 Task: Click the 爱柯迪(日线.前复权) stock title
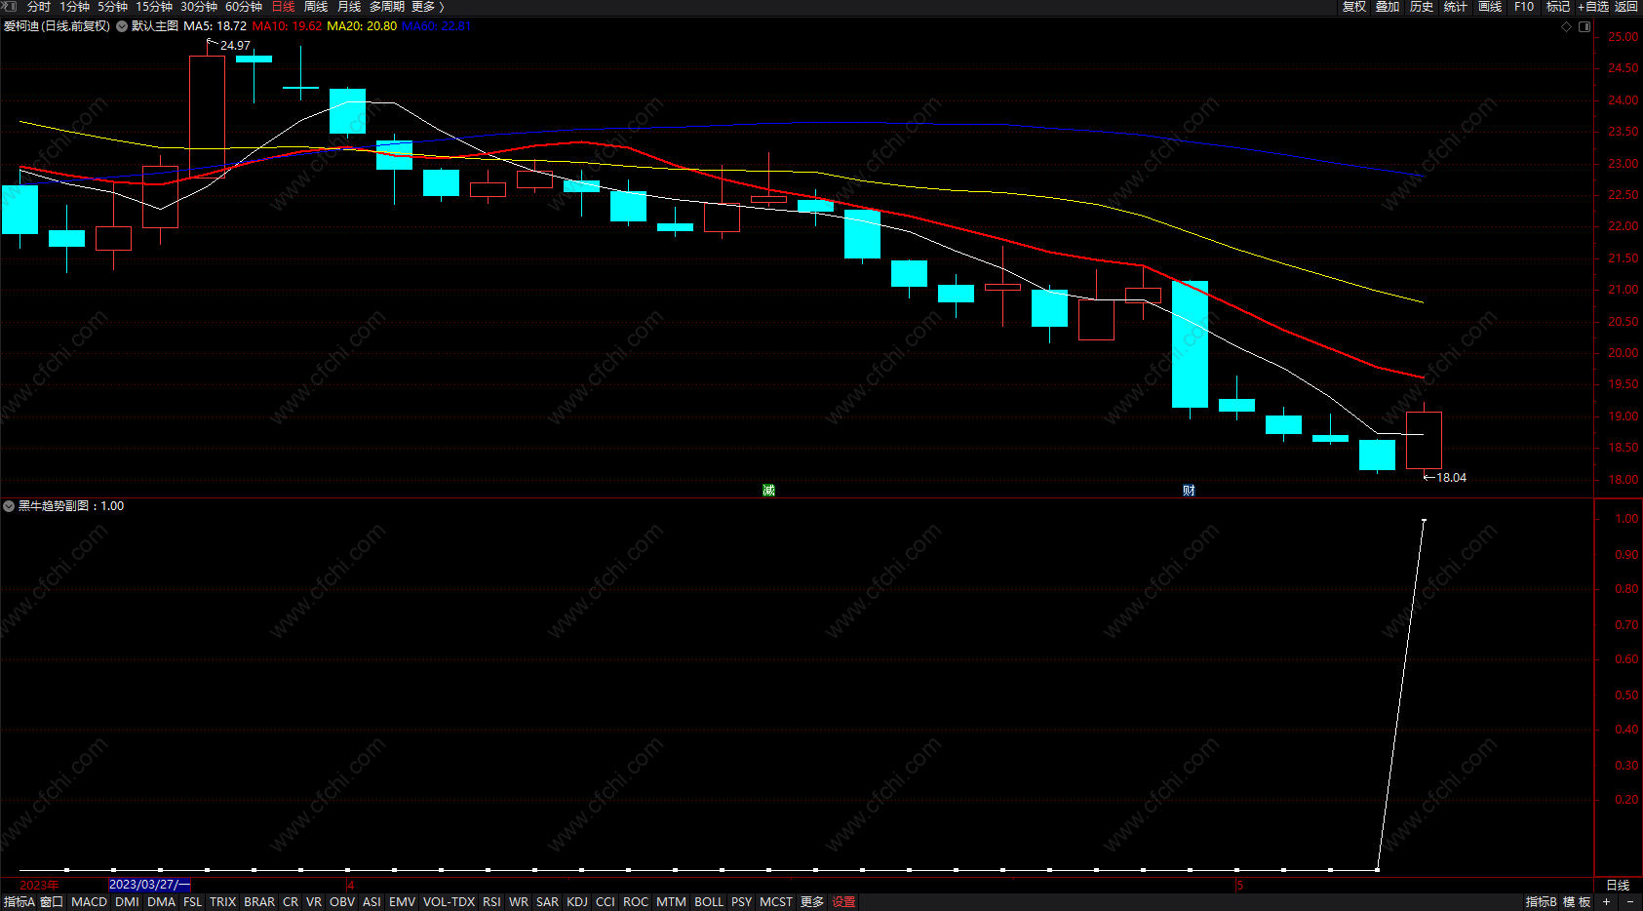pos(57,26)
